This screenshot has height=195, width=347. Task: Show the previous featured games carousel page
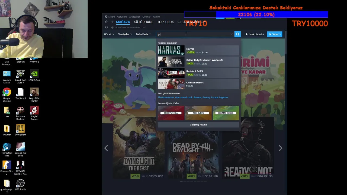(106, 148)
